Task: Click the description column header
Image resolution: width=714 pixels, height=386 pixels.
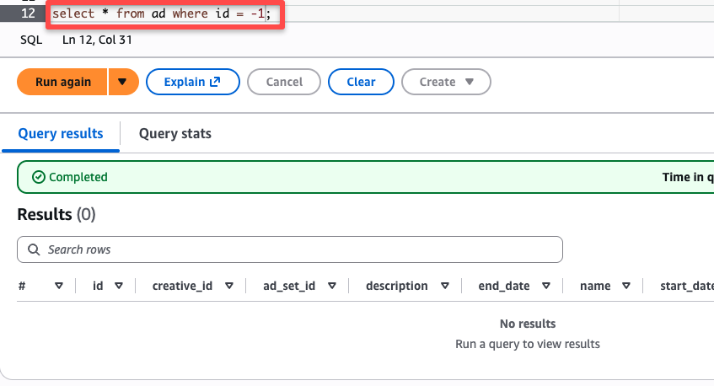Action: pos(396,286)
